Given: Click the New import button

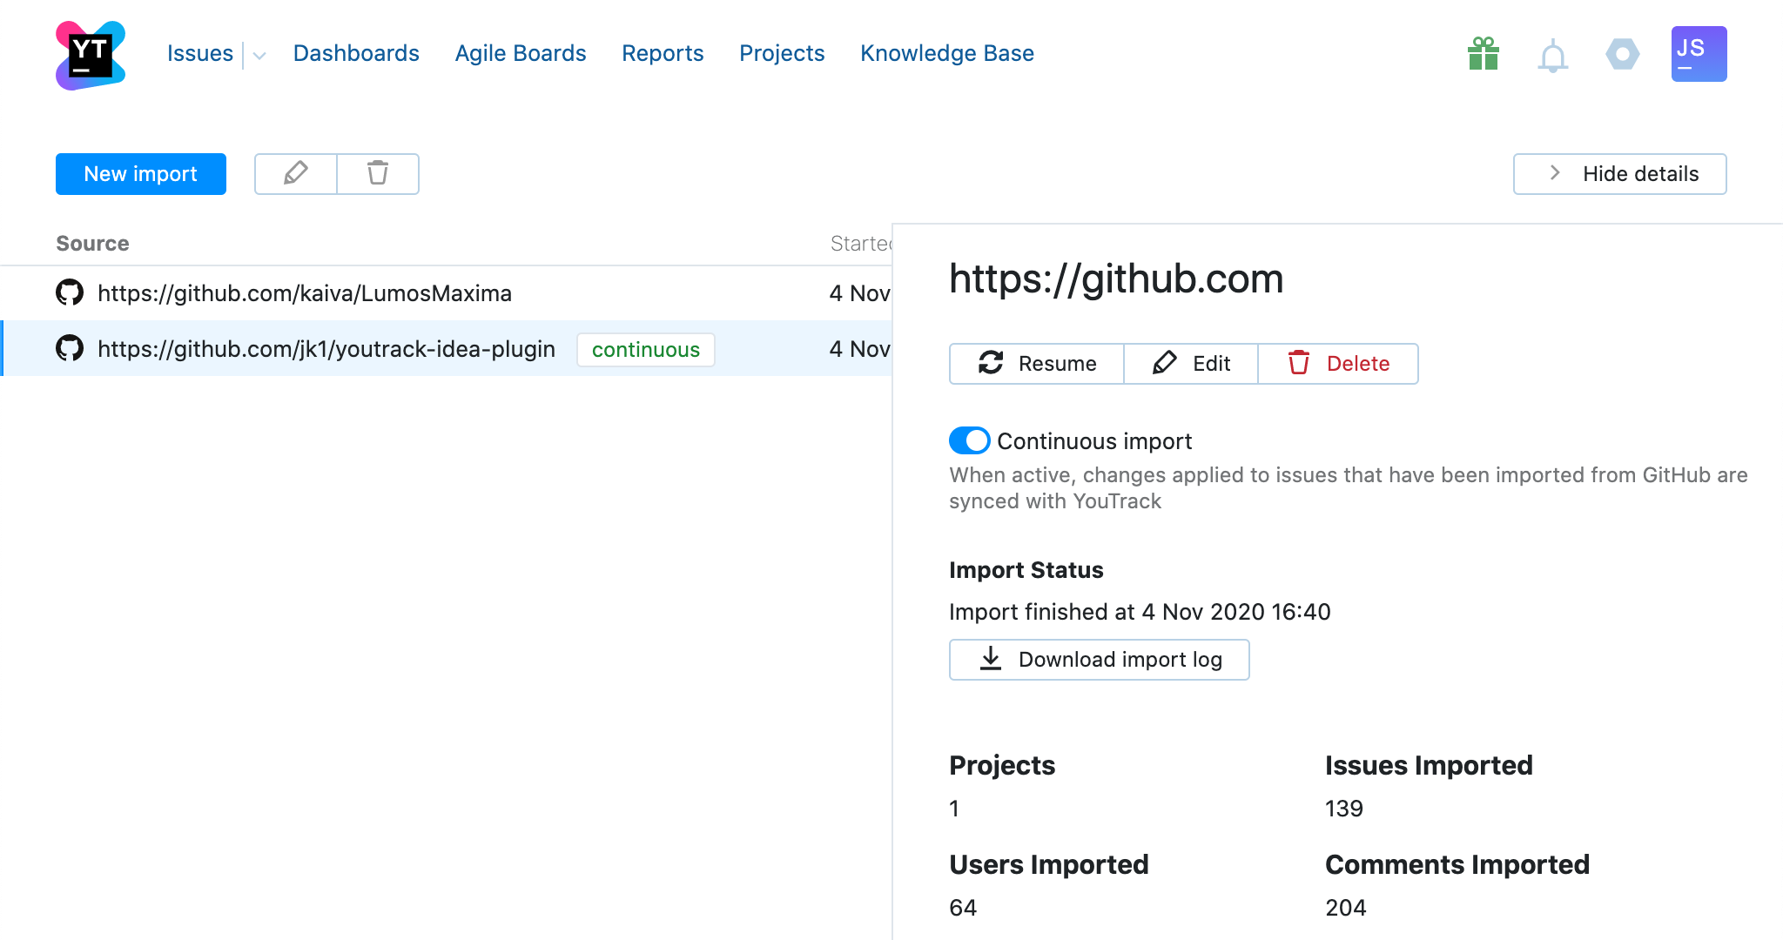Looking at the screenshot, I should tap(141, 173).
